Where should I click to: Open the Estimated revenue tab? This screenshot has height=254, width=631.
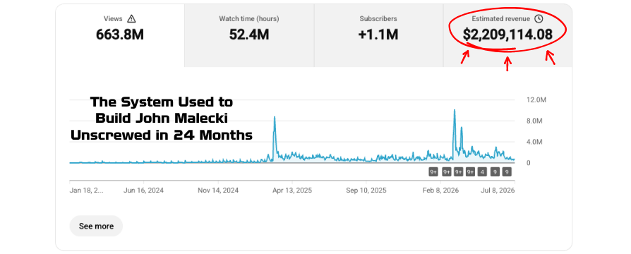pyautogui.click(x=507, y=35)
